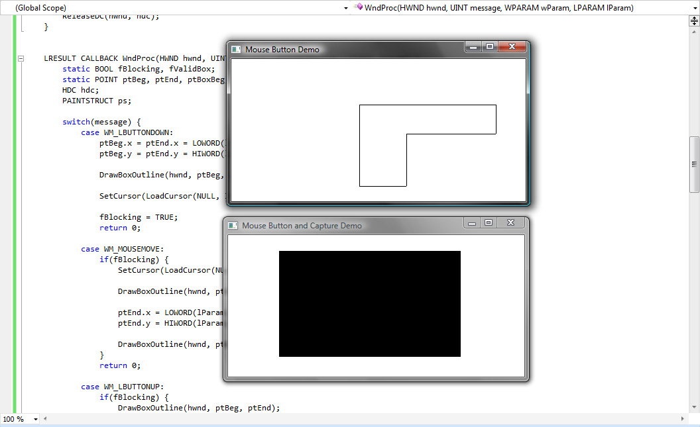Maximize the Mouse Button and Capture Demo window
The image size is (700, 427).
pos(489,223)
